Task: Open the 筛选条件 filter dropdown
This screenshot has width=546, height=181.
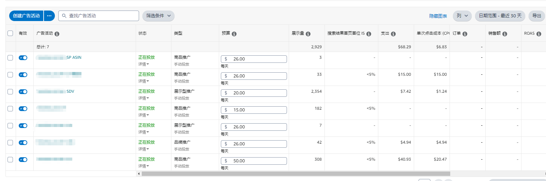Action: point(158,16)
